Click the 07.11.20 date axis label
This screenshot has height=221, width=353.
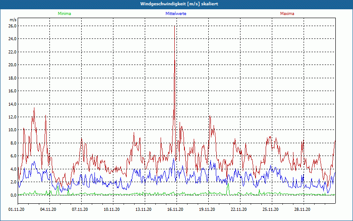coord(80,210)
